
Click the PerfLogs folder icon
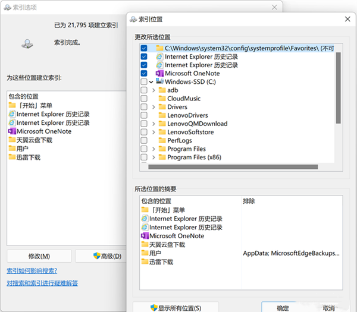[x=161, y=140]
